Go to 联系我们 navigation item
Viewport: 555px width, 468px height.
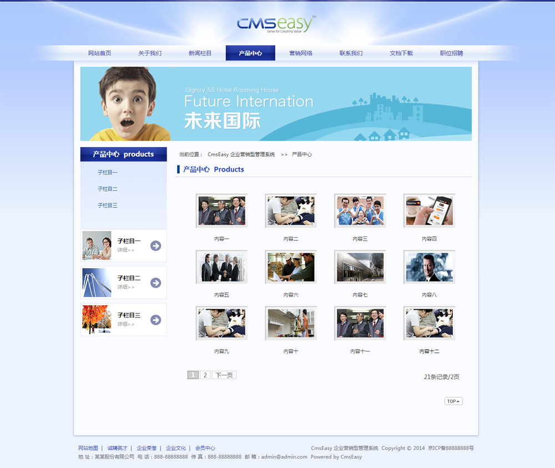coord(351,53)
